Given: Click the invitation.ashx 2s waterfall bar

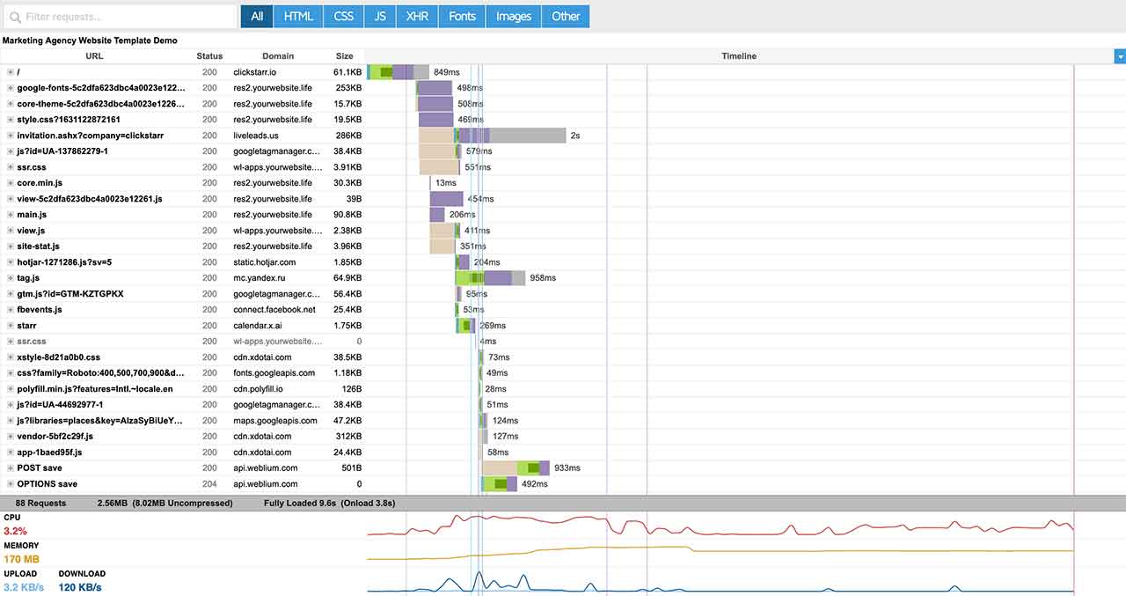Looking at the screenshot, I should pyautogui.click(x=509, y=136).
